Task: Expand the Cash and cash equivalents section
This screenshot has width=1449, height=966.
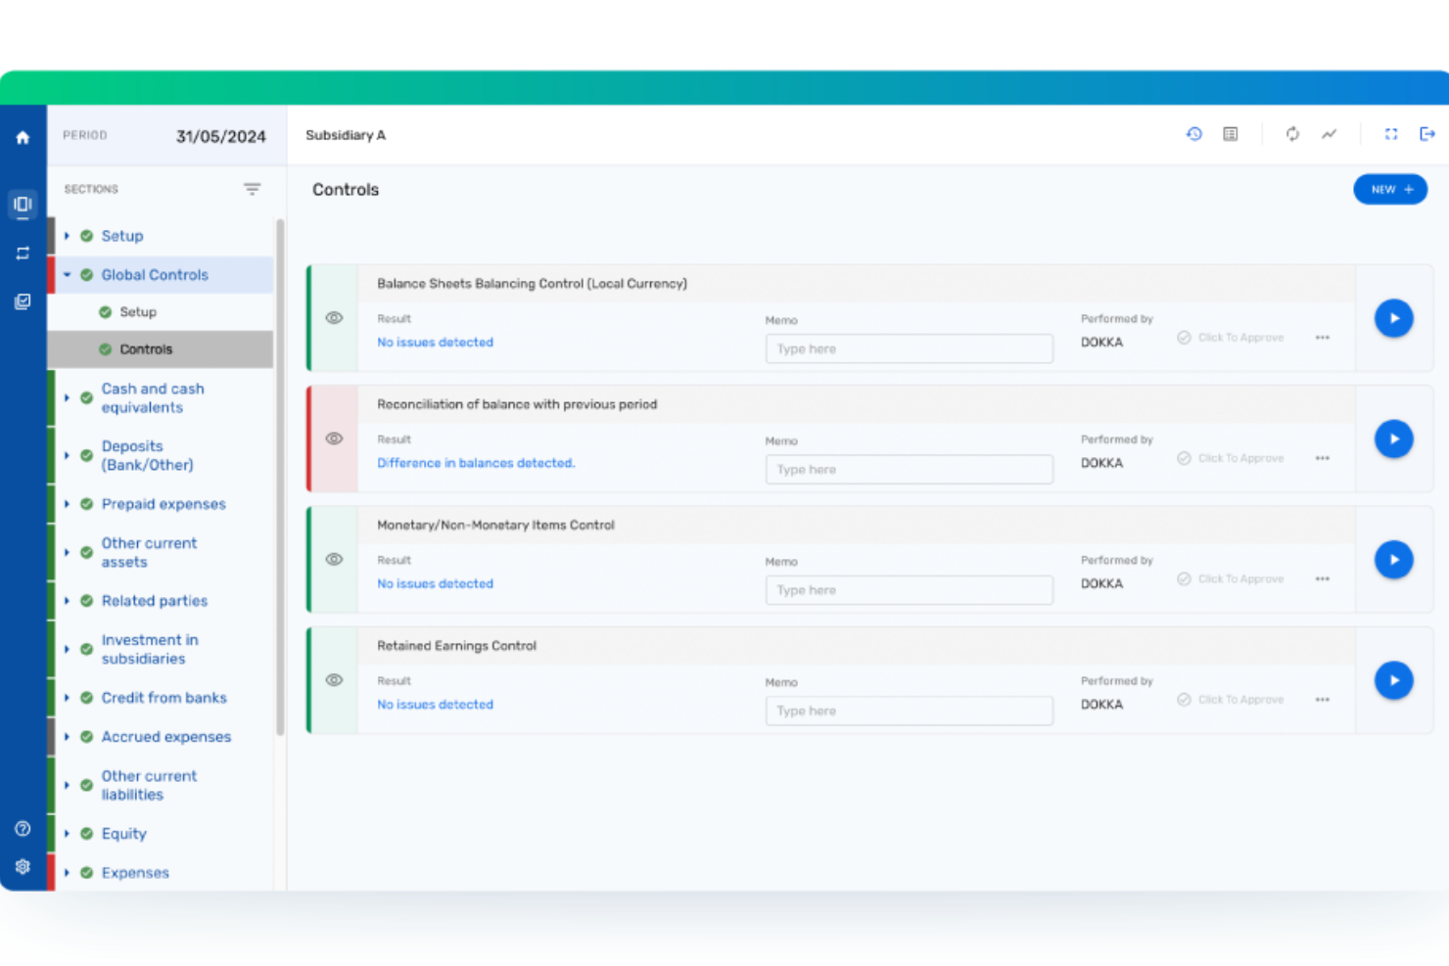Action: pyautogui.click(x=67, y=397)
